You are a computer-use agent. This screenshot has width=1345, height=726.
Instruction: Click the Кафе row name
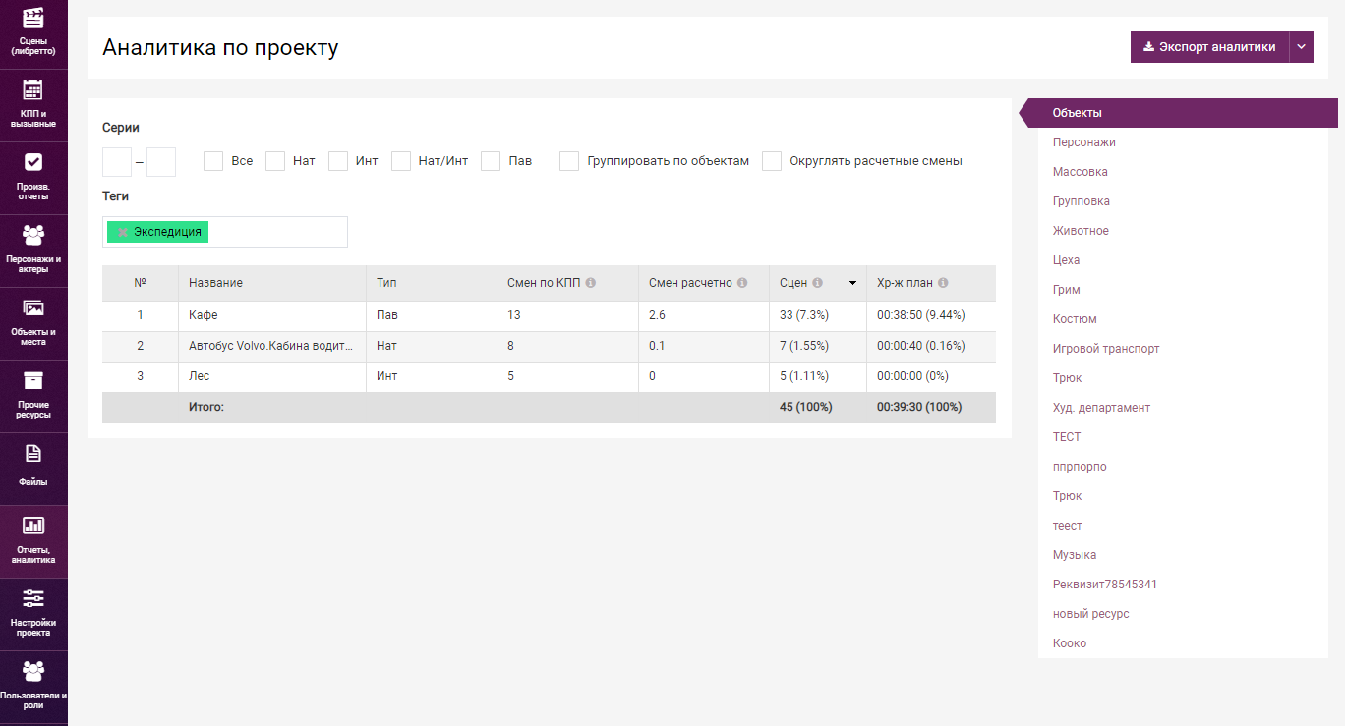point(204,315)
